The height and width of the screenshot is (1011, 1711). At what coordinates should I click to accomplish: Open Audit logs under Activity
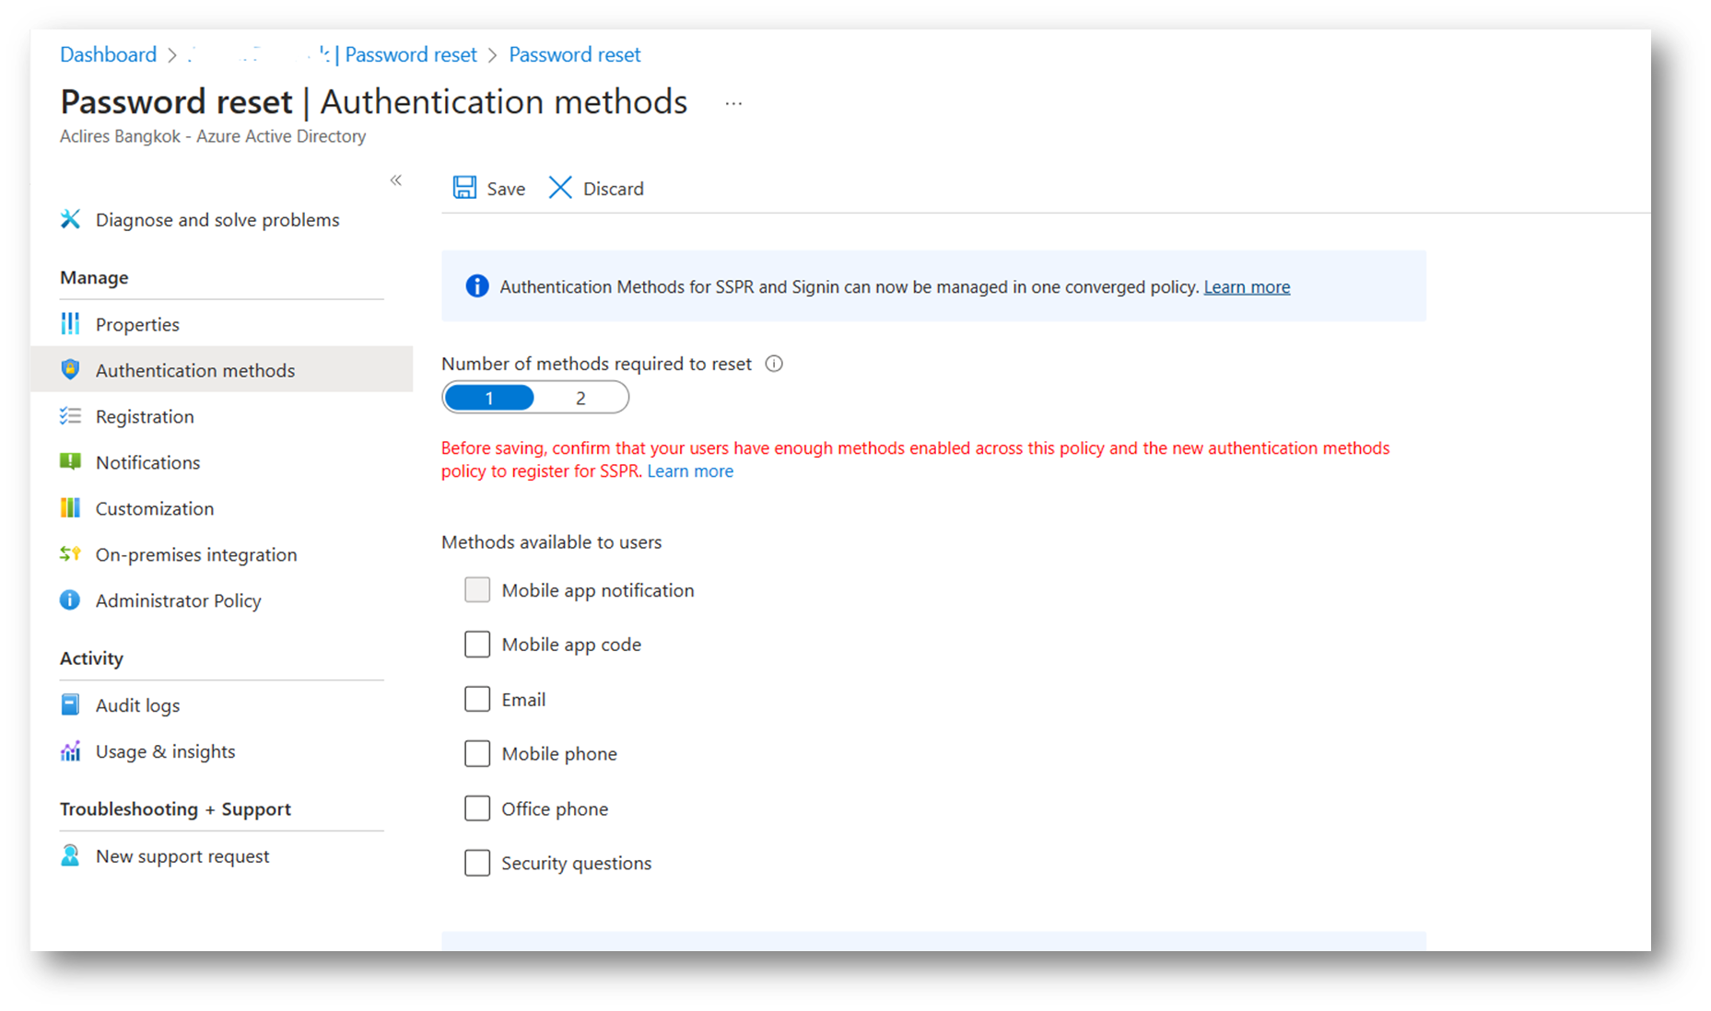pos(138,704)
